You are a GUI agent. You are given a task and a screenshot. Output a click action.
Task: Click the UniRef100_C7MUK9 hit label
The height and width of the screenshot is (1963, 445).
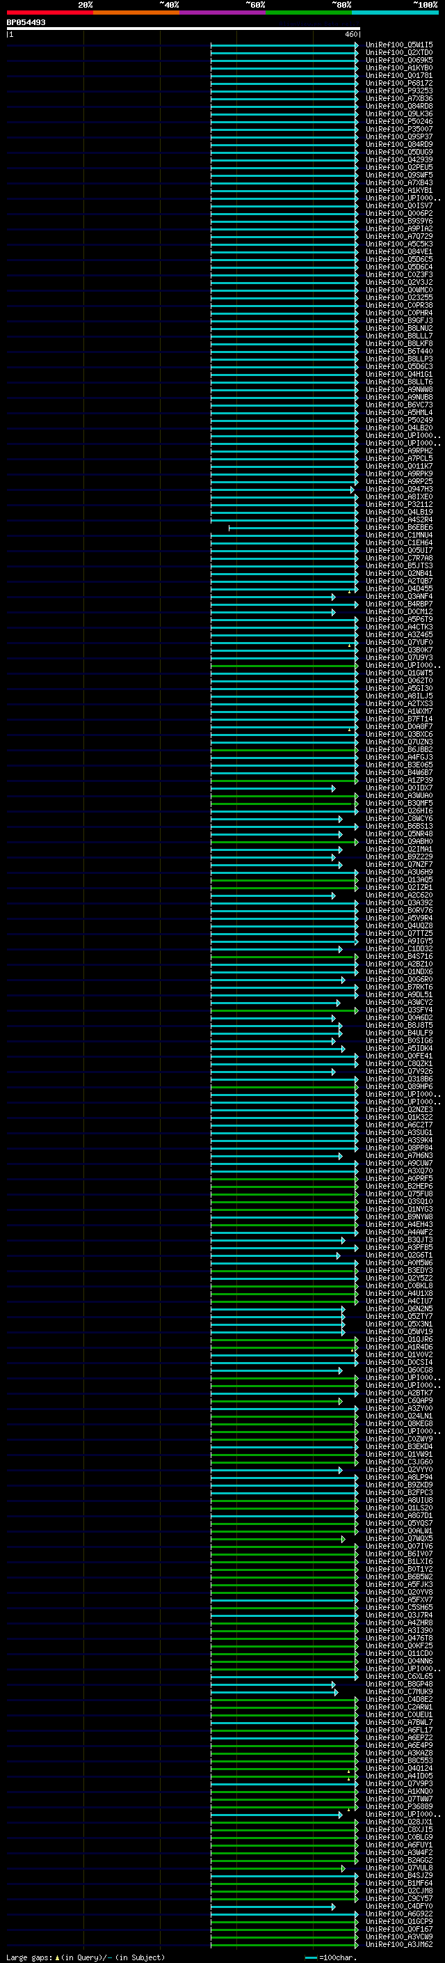click(399, 1691)
